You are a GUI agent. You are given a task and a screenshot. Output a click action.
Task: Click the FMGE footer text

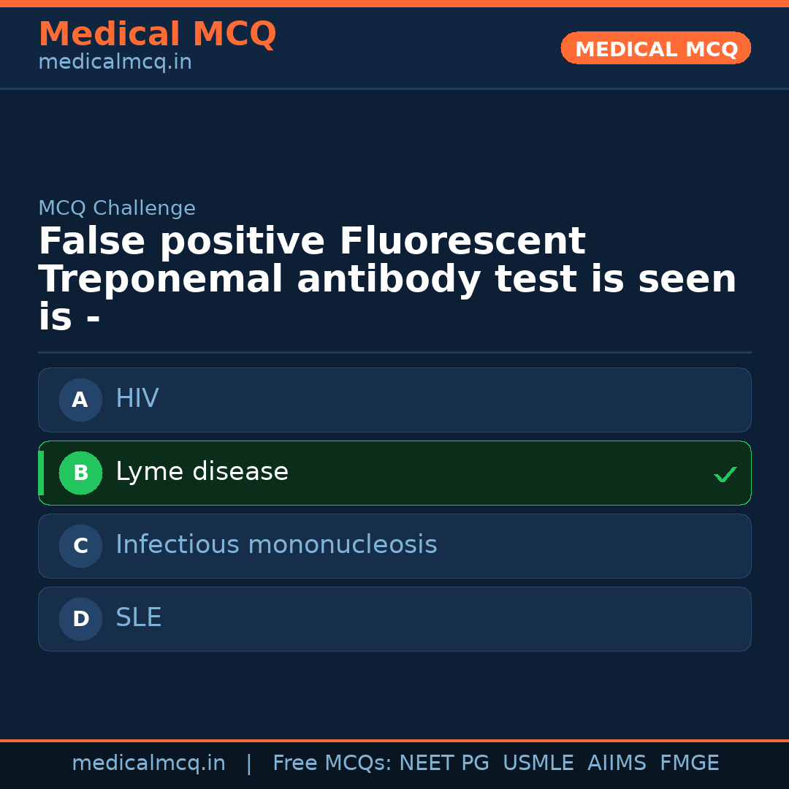pos(689,763)
